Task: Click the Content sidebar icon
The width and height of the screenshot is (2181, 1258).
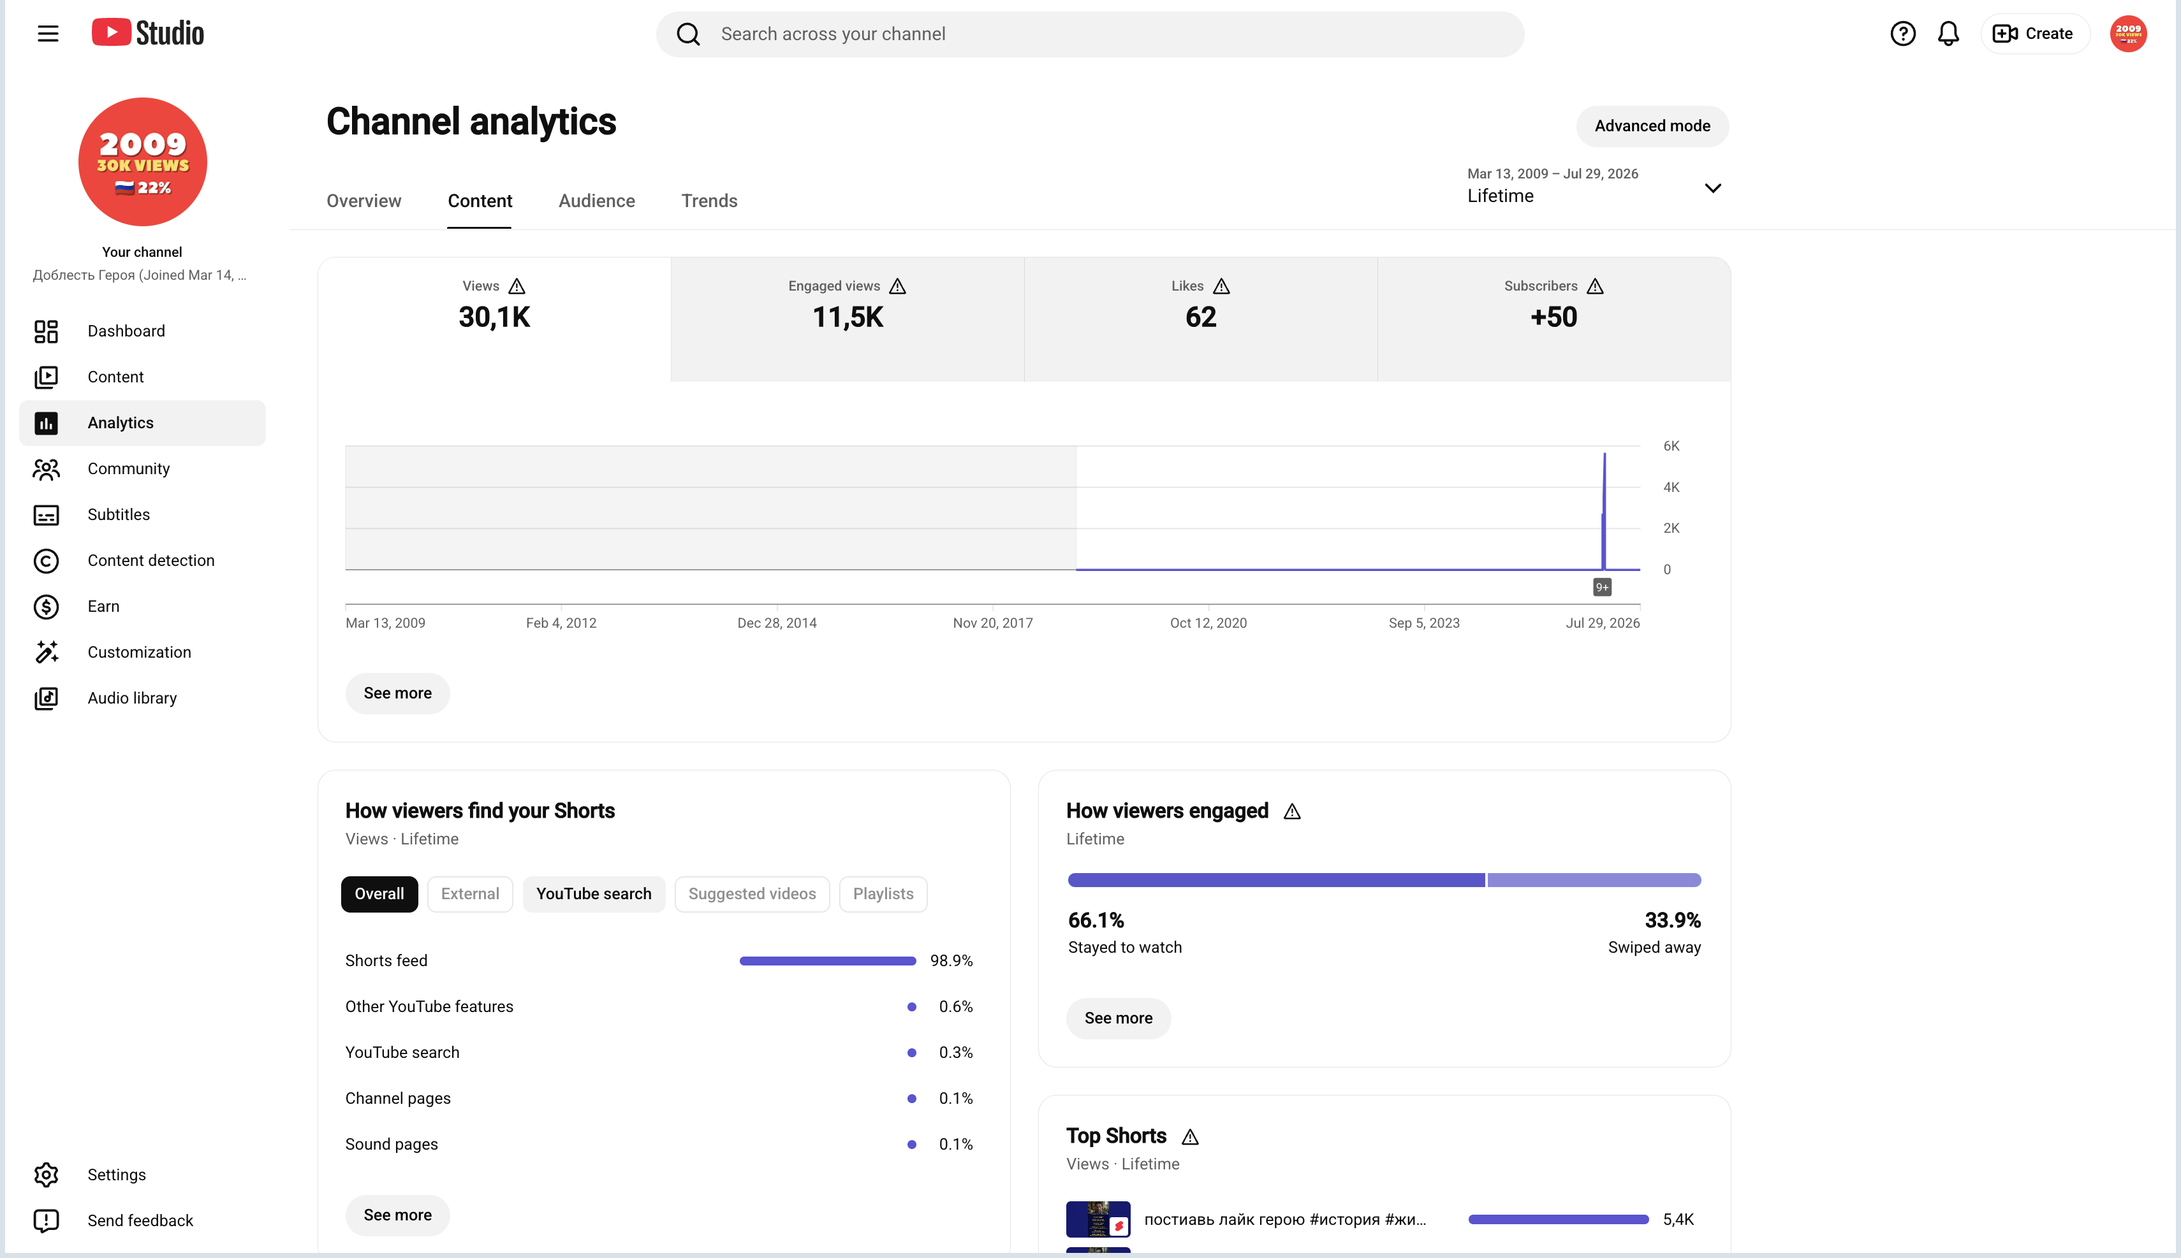Action: click(x=46, y=377)
